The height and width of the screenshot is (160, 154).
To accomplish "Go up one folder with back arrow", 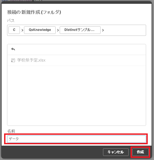I will tap(13, 49).
